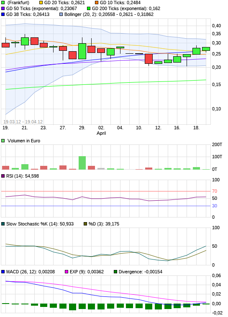
Task: Click the 0,04 MACD axis label
Action: [x=217, y=285]
